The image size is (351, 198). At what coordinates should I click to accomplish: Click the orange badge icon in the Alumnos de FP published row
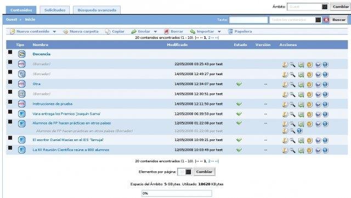click(309, 123)
